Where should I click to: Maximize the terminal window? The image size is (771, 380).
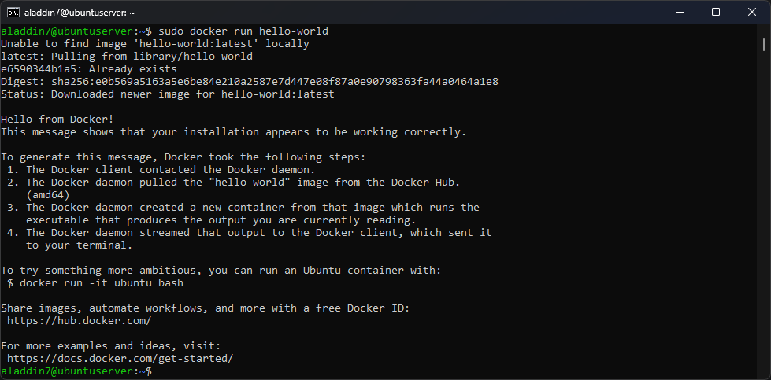point(716,13)
